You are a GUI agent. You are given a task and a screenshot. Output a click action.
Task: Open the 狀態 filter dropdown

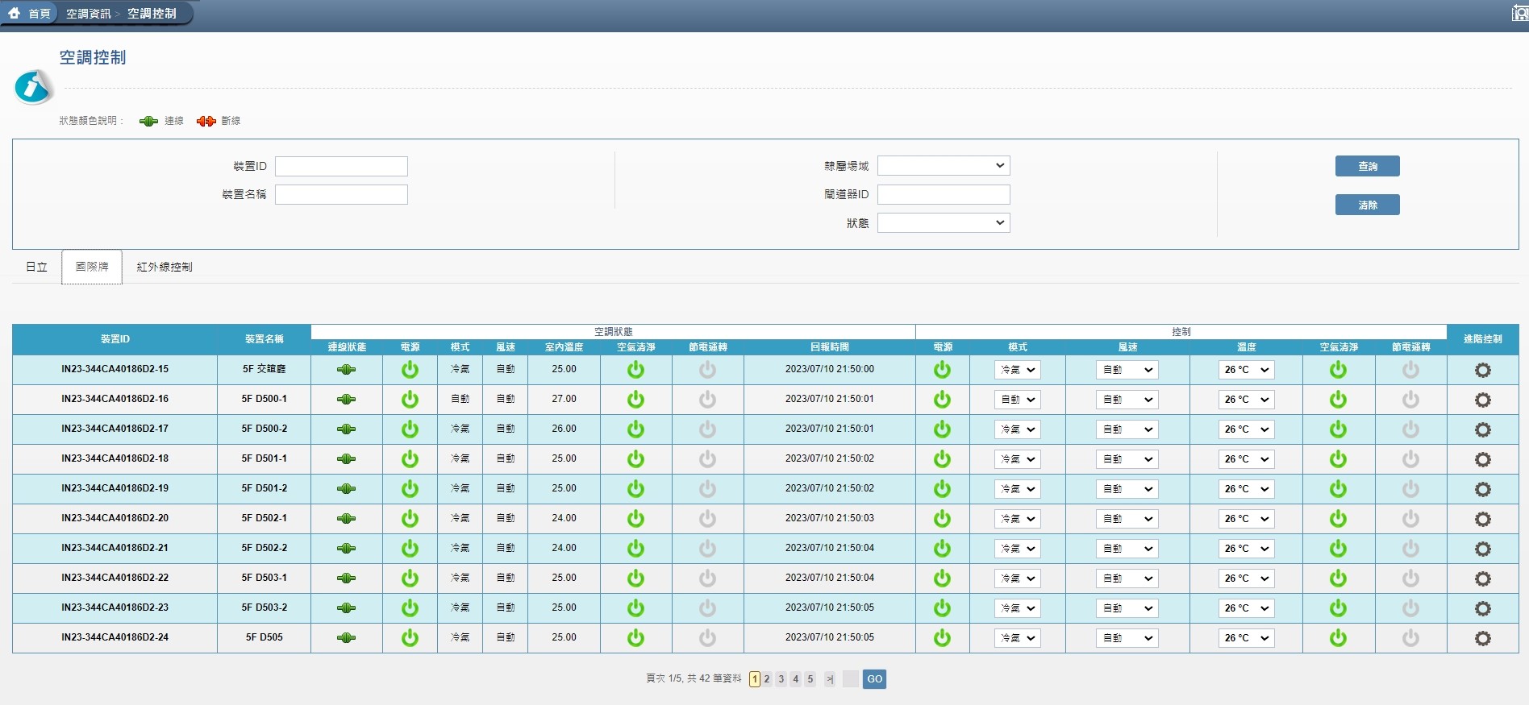click(x=944, y=223)
